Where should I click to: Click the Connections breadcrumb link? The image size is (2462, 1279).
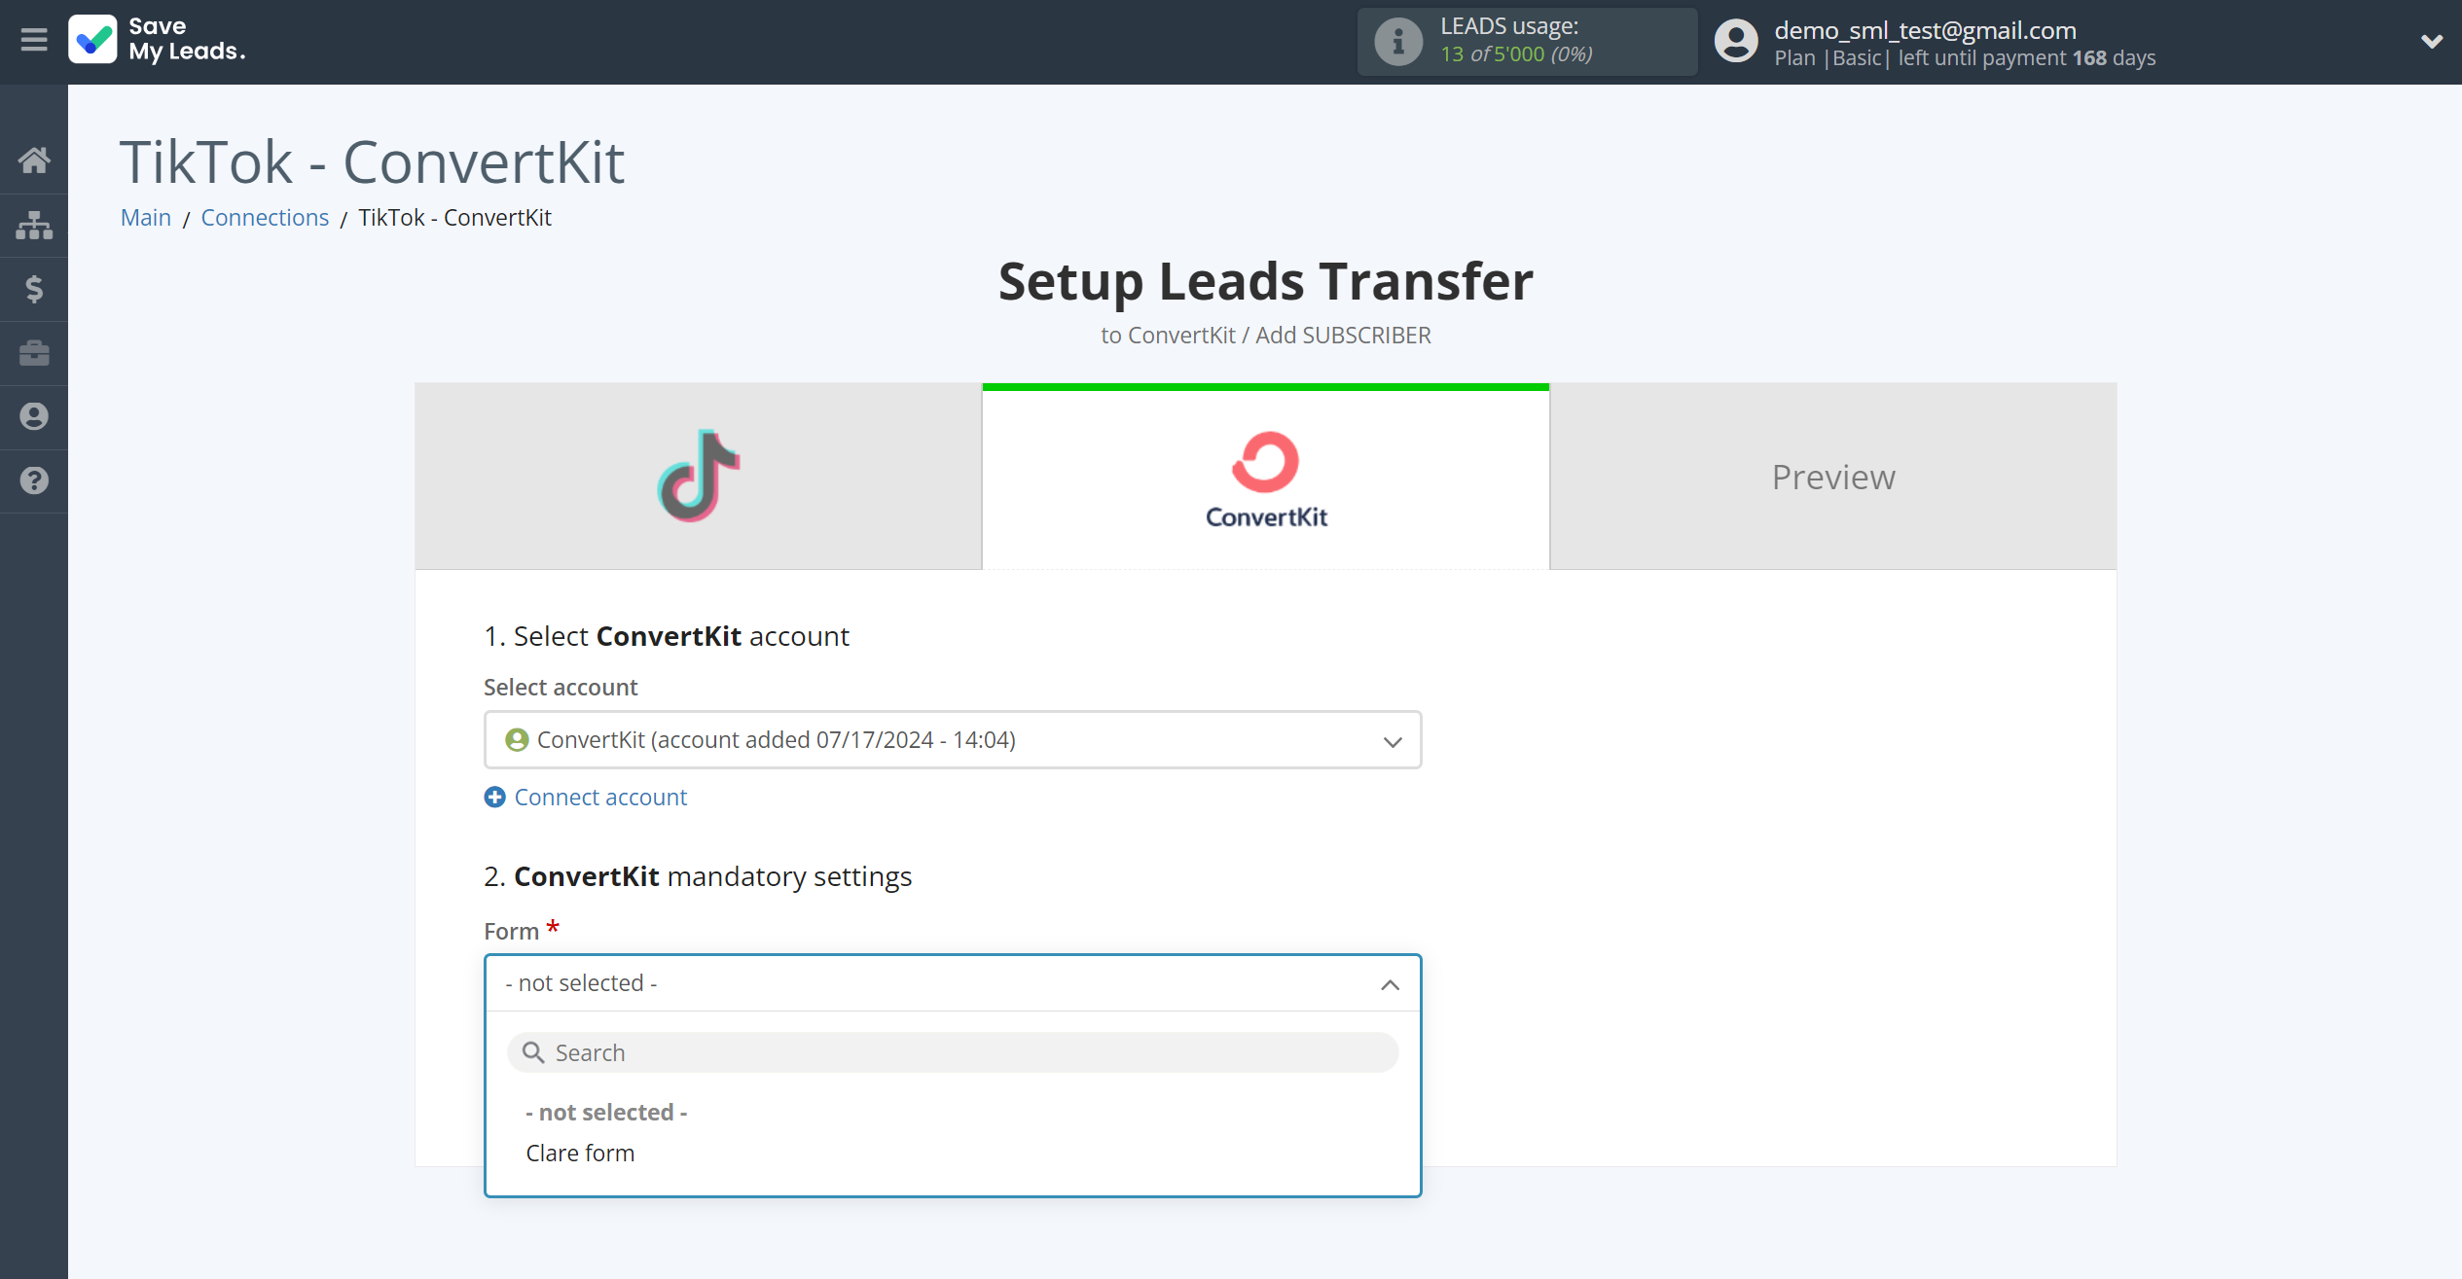pyautogui.click(x=266, y=217)
